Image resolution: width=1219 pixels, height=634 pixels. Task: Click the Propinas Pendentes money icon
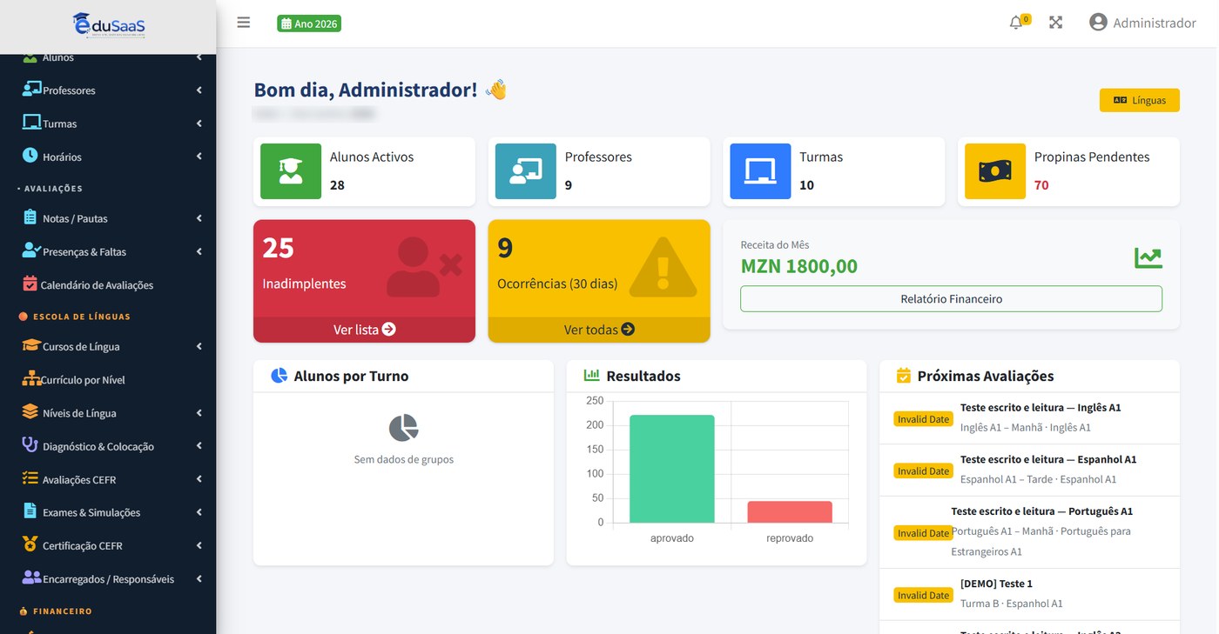(995, 171)
